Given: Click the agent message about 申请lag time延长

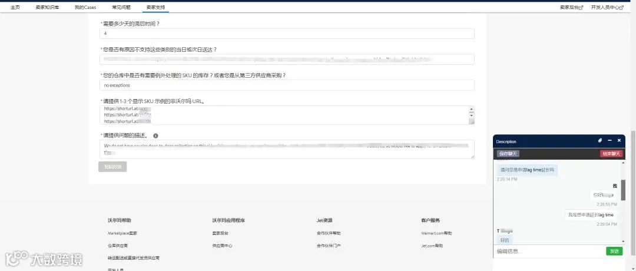Looking at the screenshot, I should [527, 170].
